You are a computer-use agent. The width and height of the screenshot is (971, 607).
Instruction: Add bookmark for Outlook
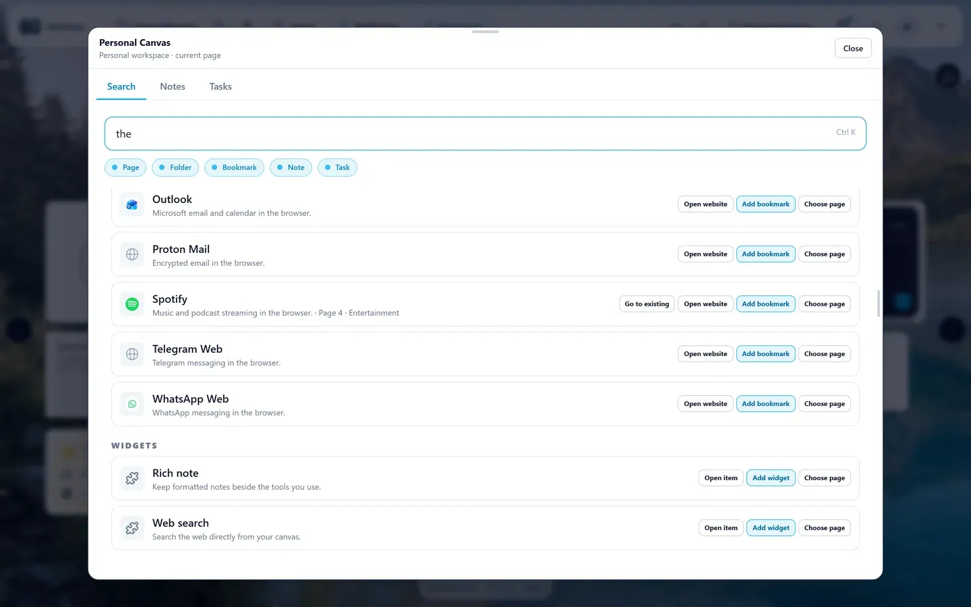pyautogui.click(x=765, y=204)
